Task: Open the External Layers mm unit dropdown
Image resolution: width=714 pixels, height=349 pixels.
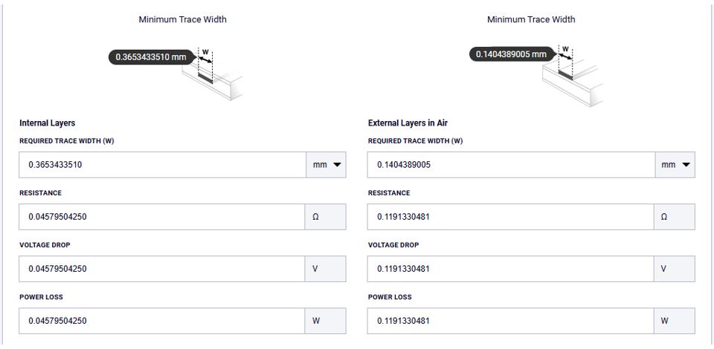Action: (x=675, y=165)
